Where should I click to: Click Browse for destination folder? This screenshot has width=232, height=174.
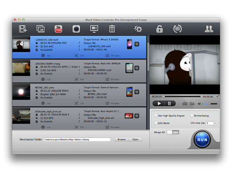click(121, 140)
